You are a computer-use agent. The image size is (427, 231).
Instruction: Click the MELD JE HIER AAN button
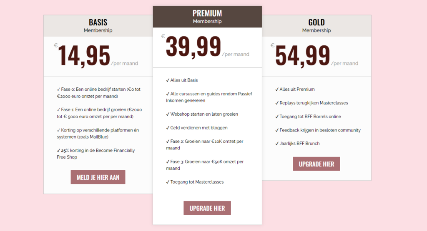coord(98,177)
